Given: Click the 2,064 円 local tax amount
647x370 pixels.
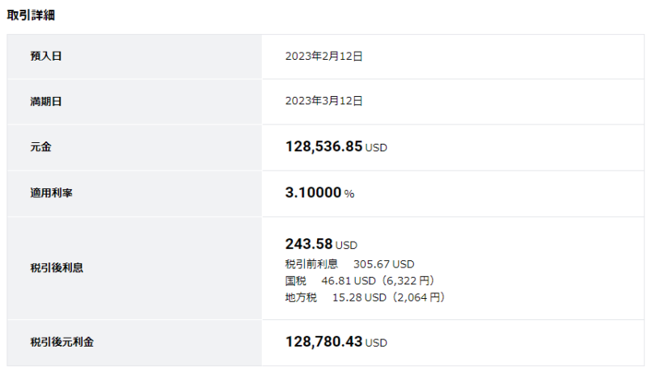Looking at the screenshot, I should click(420, 297).
